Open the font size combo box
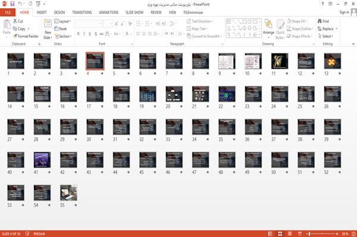 point(108,23)
